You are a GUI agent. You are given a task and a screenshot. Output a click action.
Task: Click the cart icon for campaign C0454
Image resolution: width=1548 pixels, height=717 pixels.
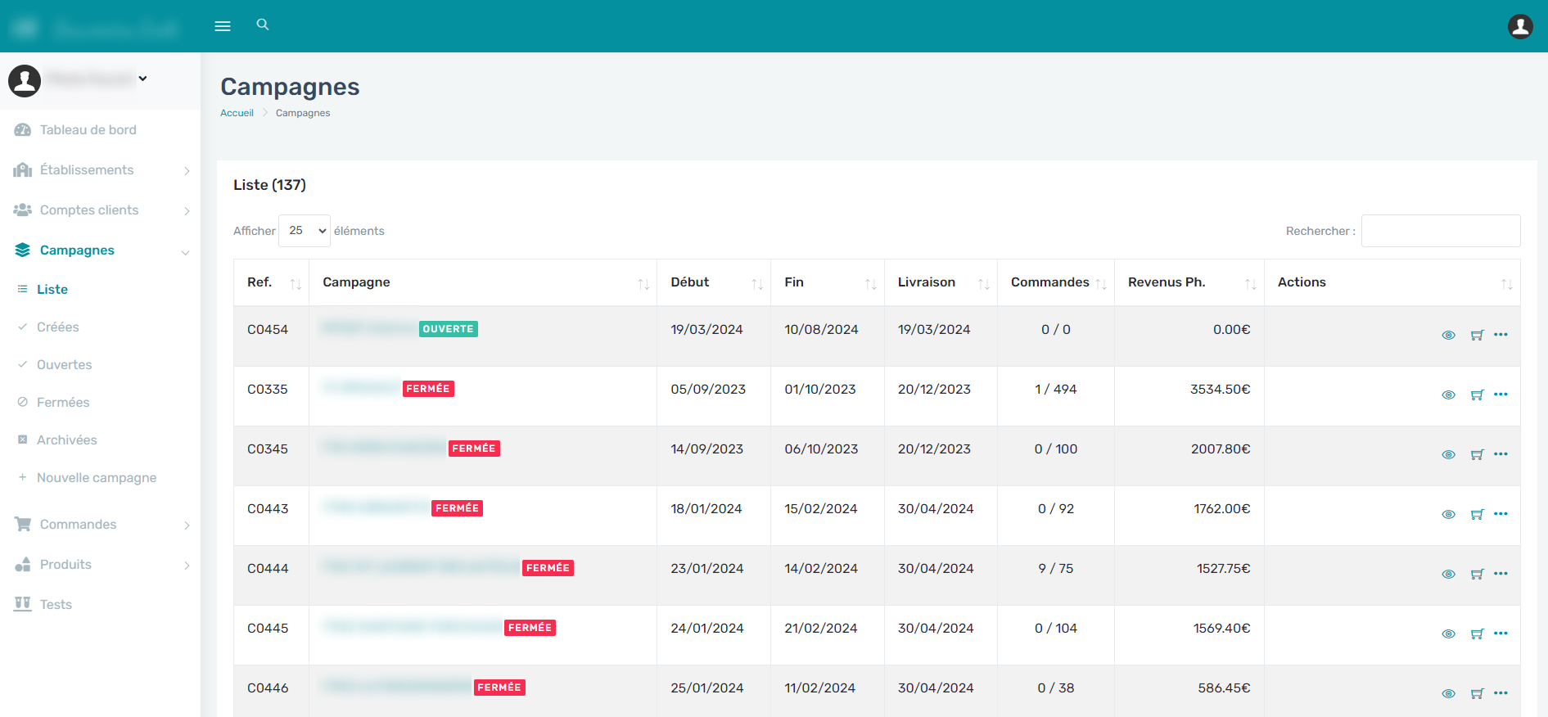pos(1477,336)
